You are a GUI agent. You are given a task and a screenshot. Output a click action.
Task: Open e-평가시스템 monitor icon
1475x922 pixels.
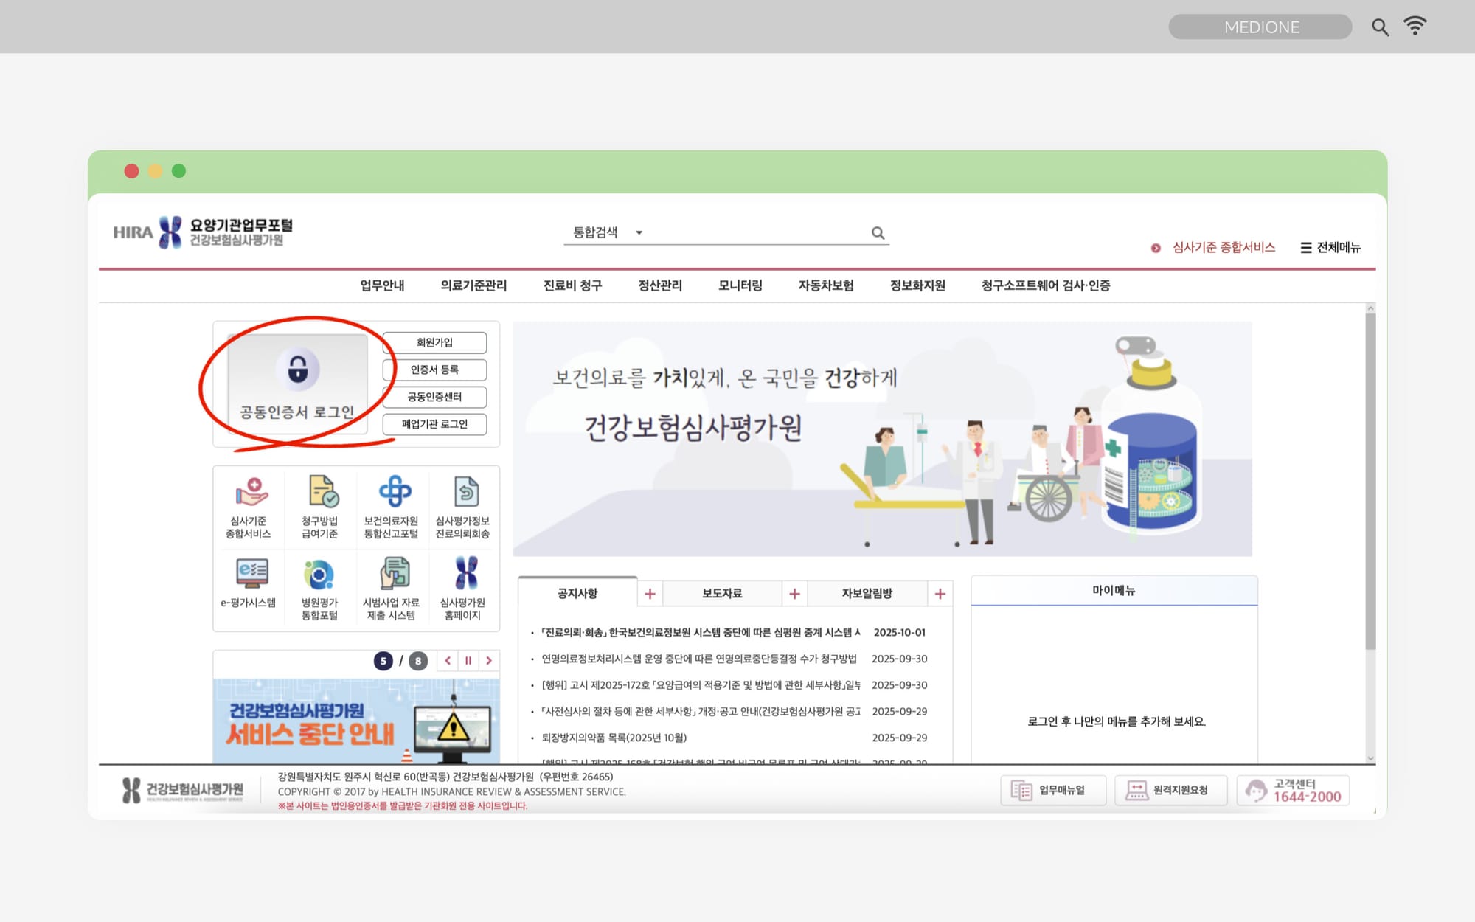(251, 573)
